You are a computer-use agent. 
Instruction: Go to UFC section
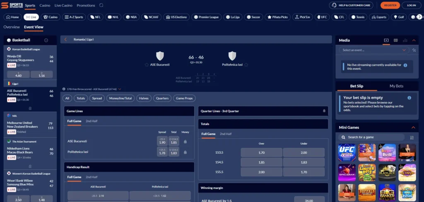[321, 17]
